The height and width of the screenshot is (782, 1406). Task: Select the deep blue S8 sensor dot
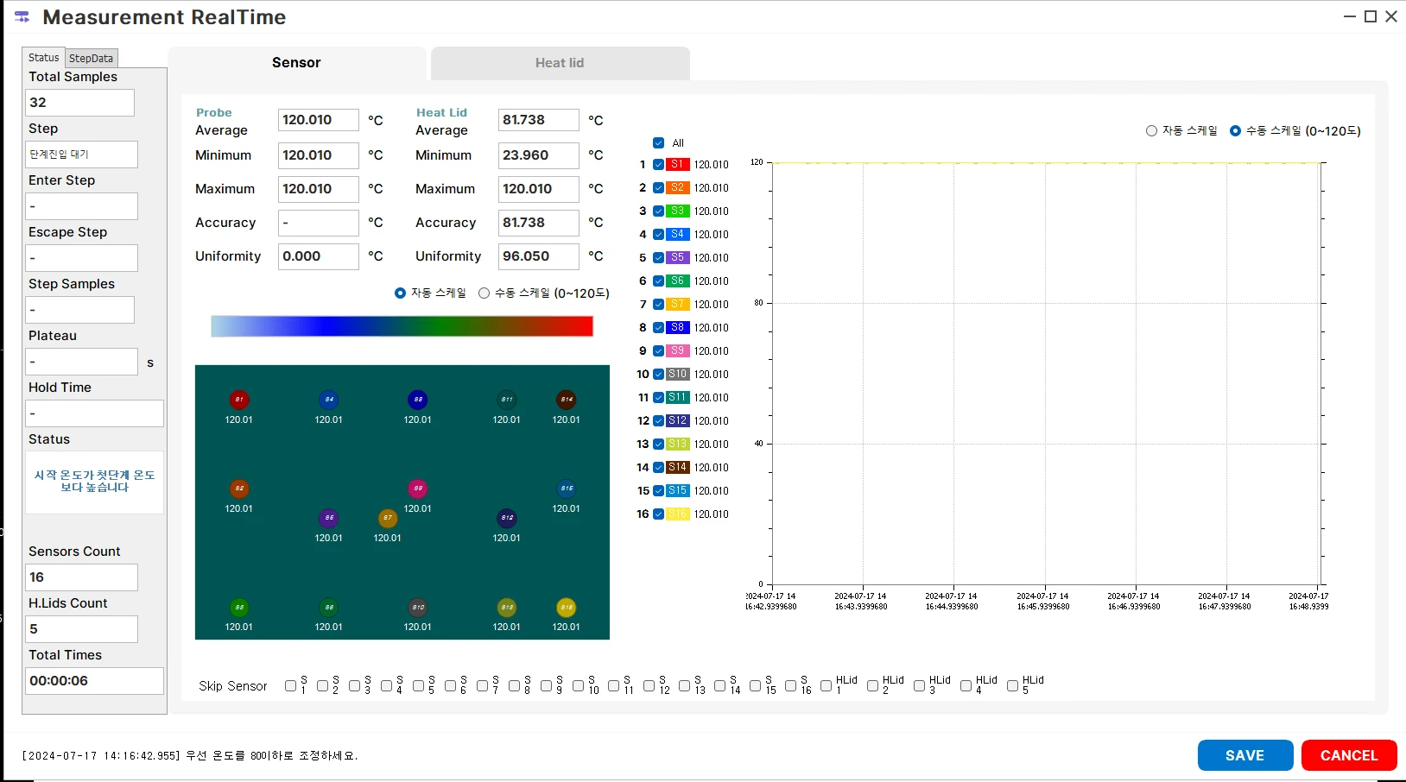[418, 400]
